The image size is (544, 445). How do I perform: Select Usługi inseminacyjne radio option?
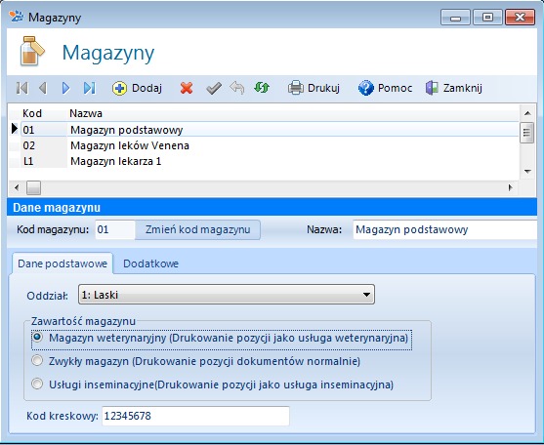[x=37, y=384]
